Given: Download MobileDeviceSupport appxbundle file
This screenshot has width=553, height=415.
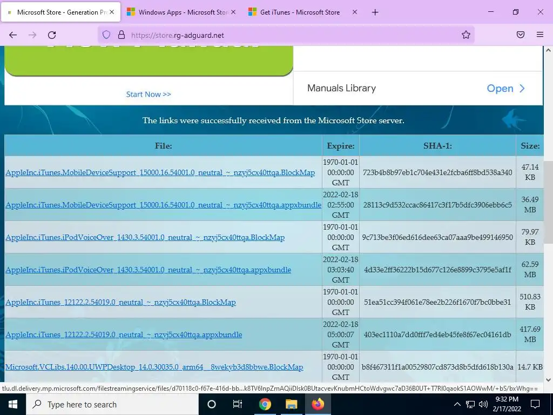Looking at the screenshot, I should [163, 205].
